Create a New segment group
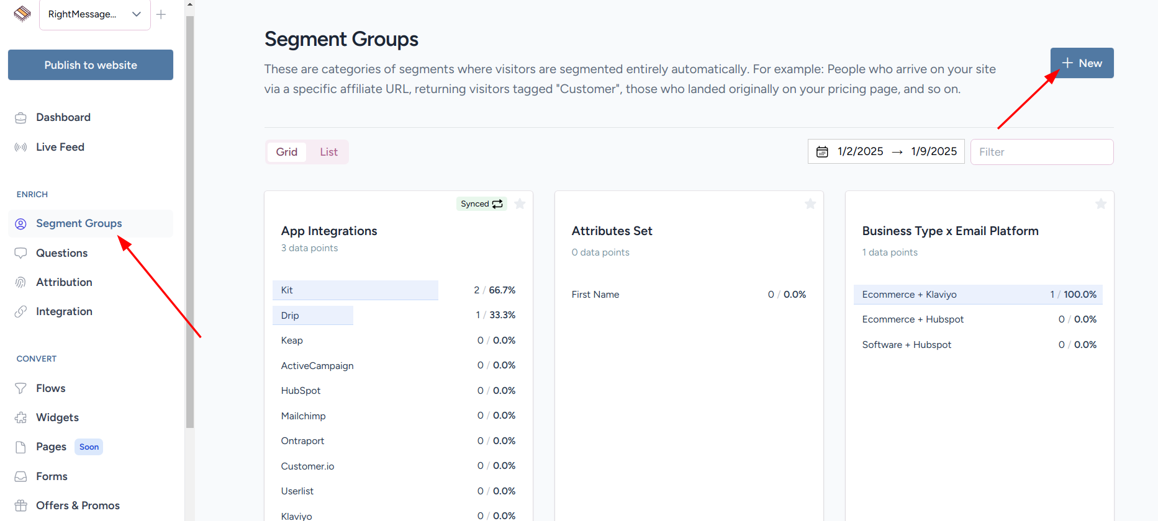The width and height of the screenshot is (1158, 521). click(x=1082, y=63)
